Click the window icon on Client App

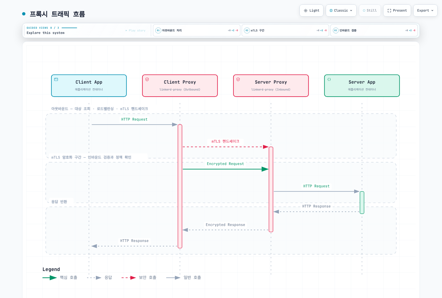point(56,79)
